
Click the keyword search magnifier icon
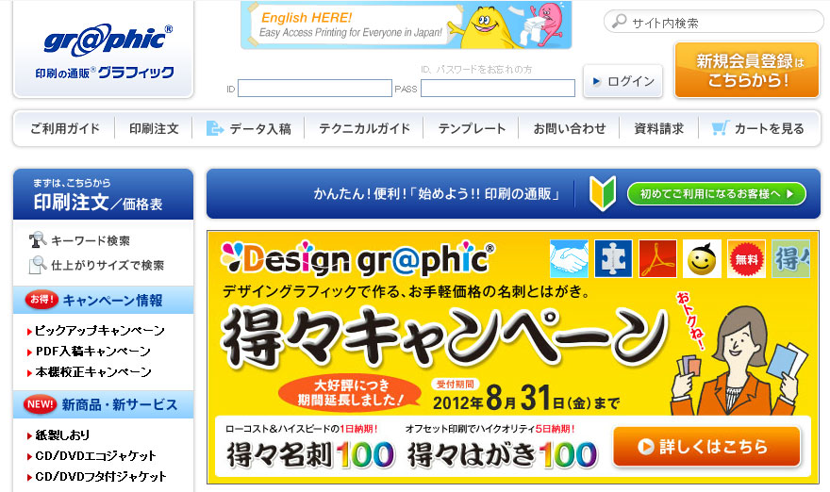tap(37, 240)
